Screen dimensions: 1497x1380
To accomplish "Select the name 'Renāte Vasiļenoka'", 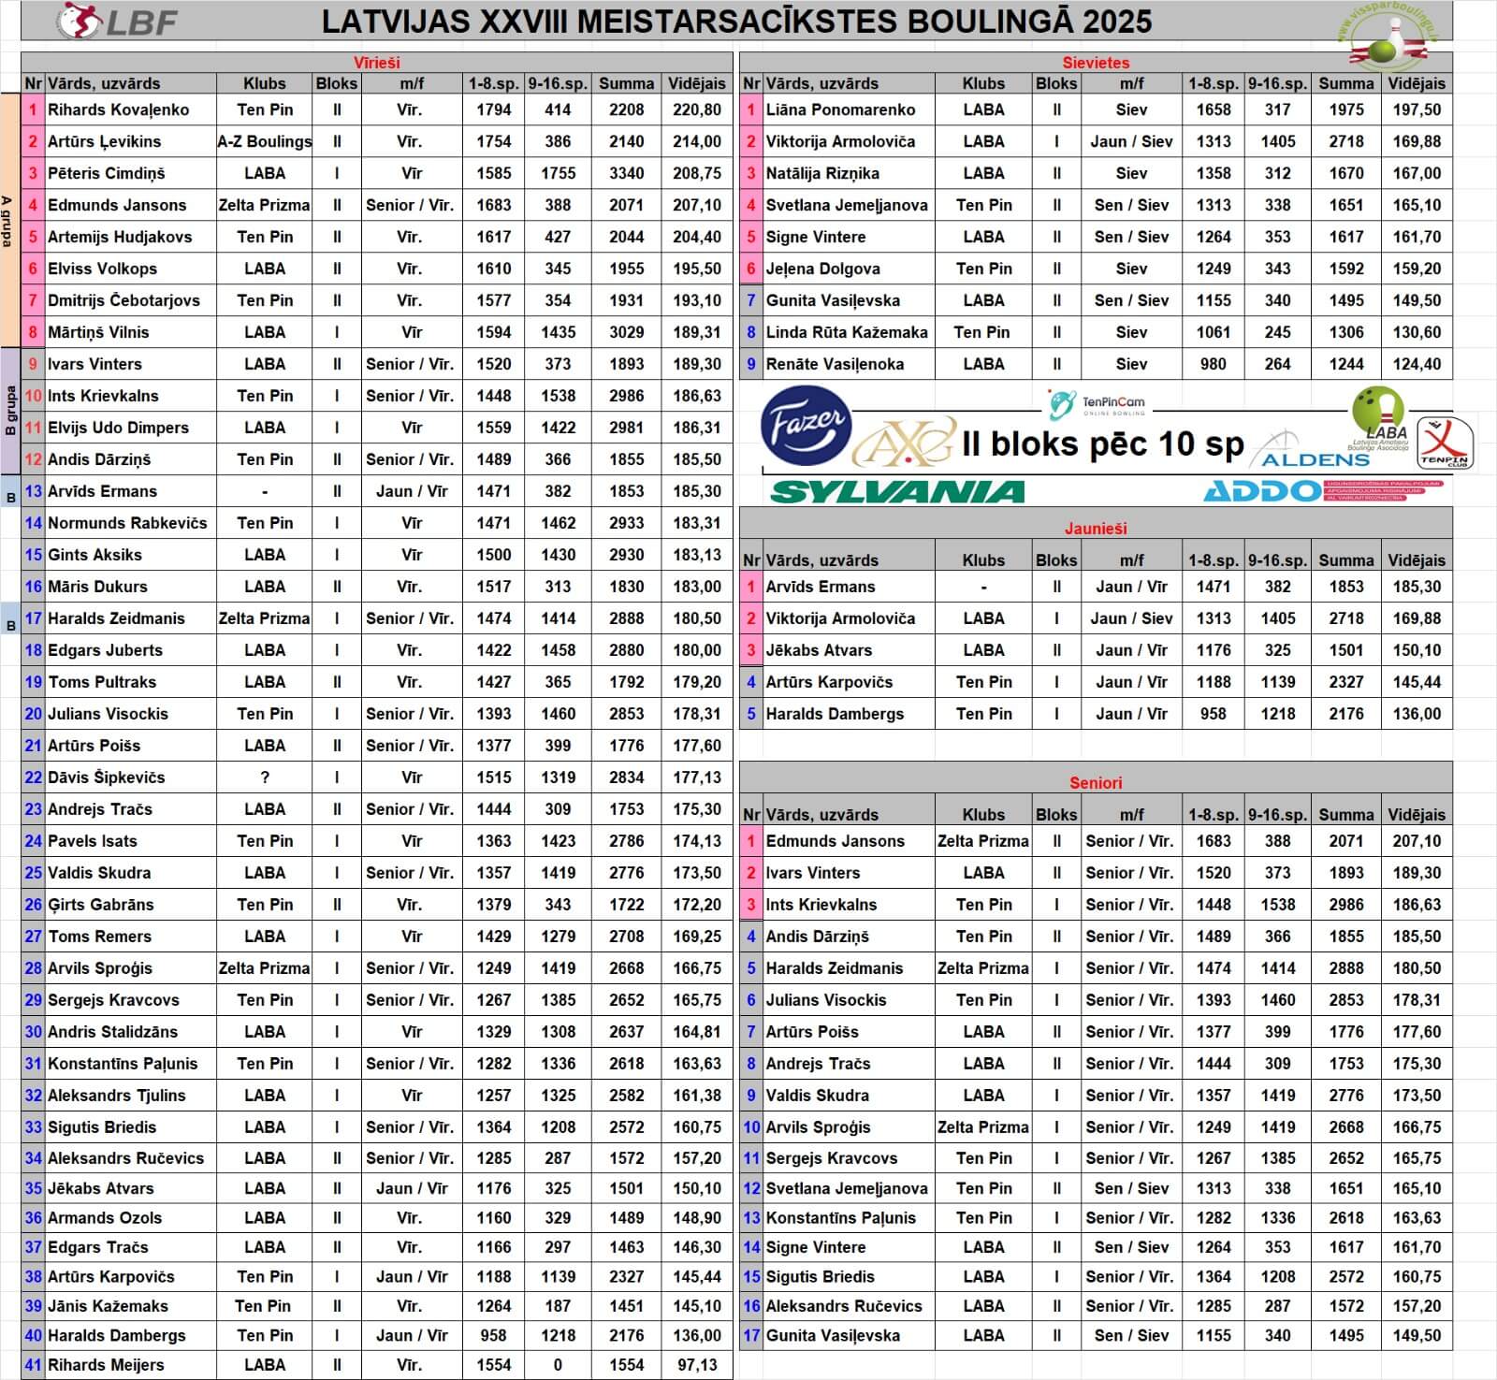I will point(835,364).
